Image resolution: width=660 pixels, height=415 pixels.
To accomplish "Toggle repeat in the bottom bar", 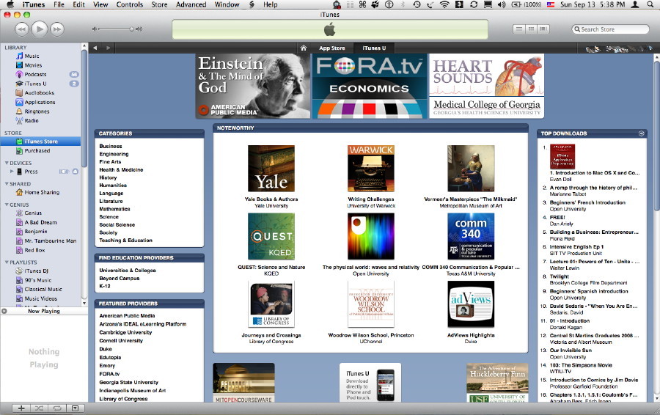I will point(57,408).
